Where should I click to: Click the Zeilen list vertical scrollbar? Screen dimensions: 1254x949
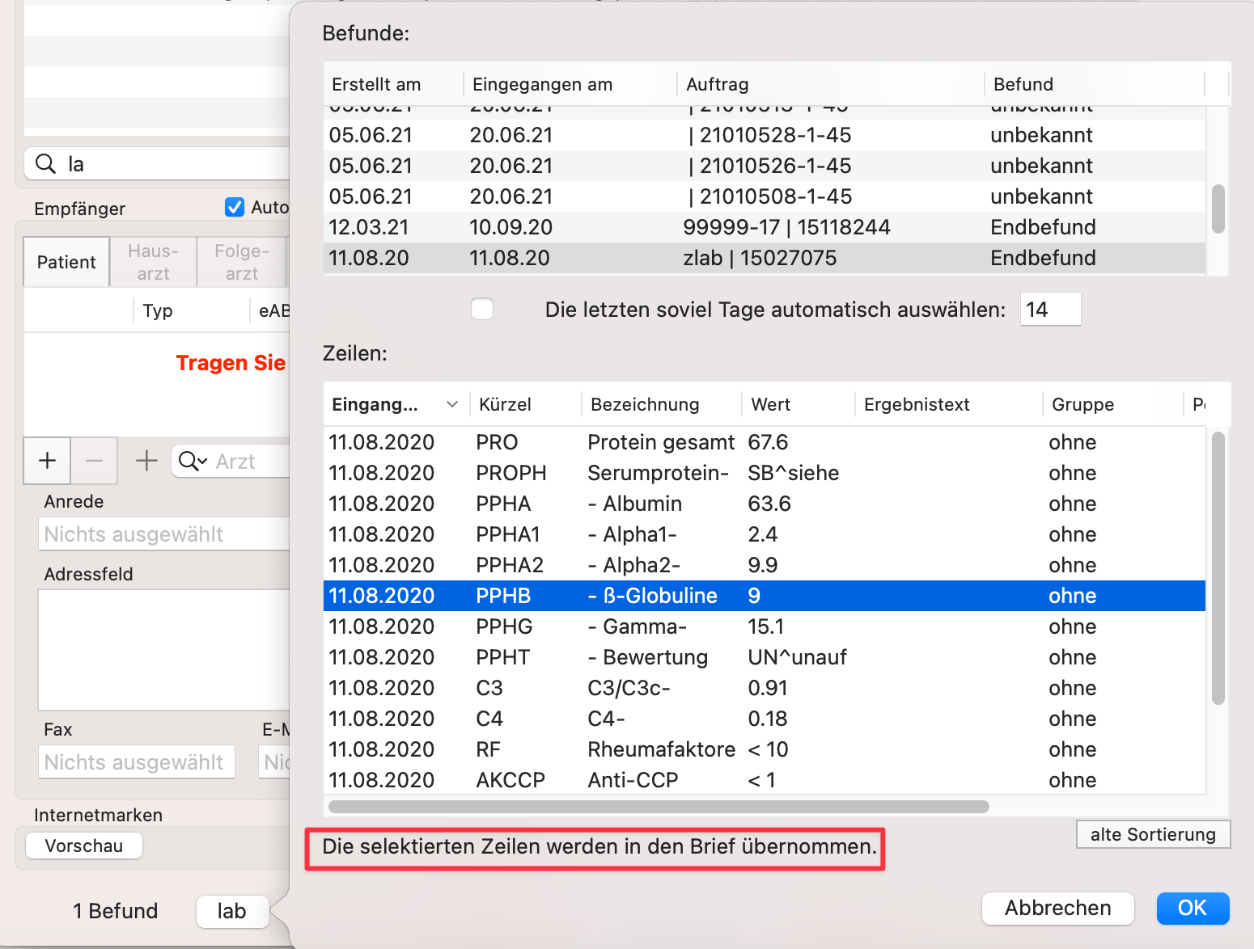tap(1218, 567)
